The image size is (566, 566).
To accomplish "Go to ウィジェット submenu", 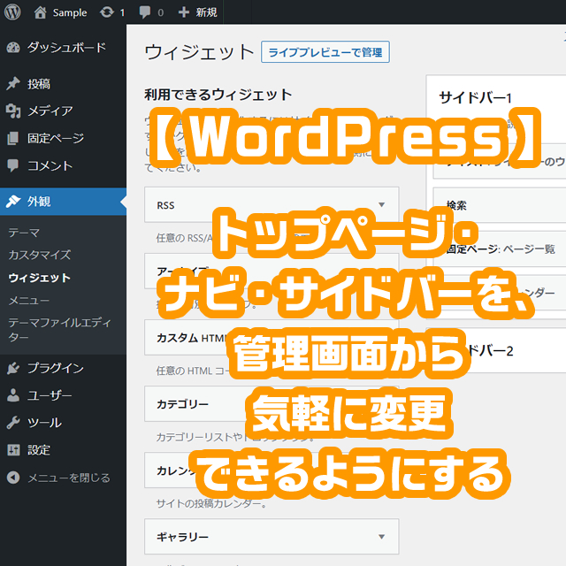I will [x=39, y=278].
